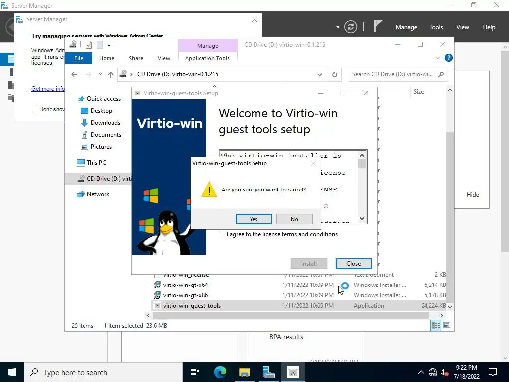Image resolution: width=509 pixels, height=382 pixels.
Task: Click horizontal scrollbar right arrow in Explorer
Action: (441, 315)
